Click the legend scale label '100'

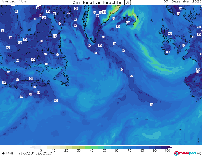pyautogui.click(x=168, y=150)
